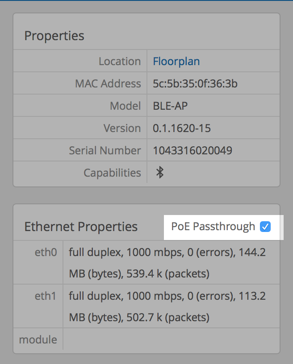Viewport: 293px width, 364px height.
Task: Click the Serial Number field label
Action: (105, 150)
